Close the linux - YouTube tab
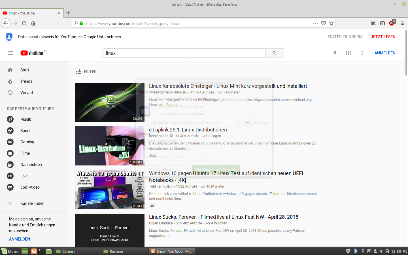The image size is (408, 255). pos(59,13)
